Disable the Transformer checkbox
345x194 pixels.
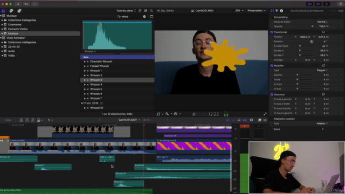(x=272, y=32)
